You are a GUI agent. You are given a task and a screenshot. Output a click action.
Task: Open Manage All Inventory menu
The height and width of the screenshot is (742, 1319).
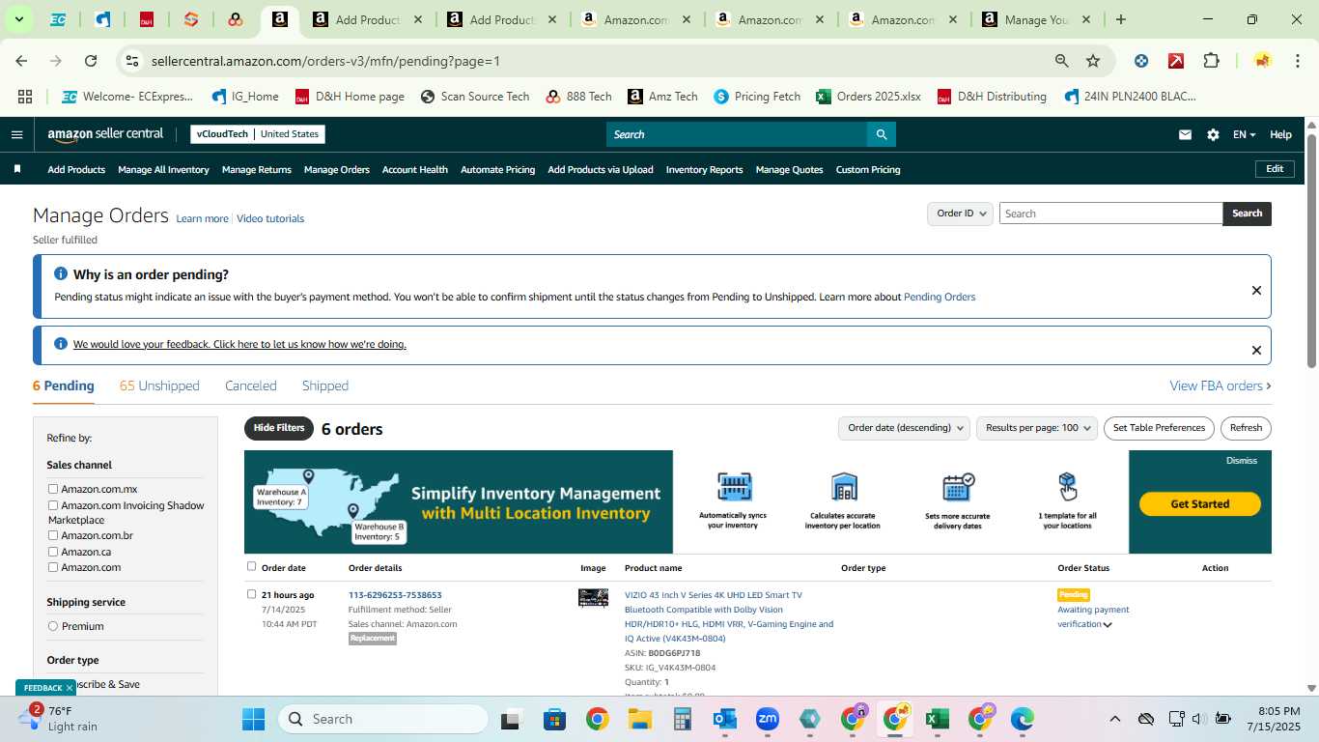(x=163, y=169)
